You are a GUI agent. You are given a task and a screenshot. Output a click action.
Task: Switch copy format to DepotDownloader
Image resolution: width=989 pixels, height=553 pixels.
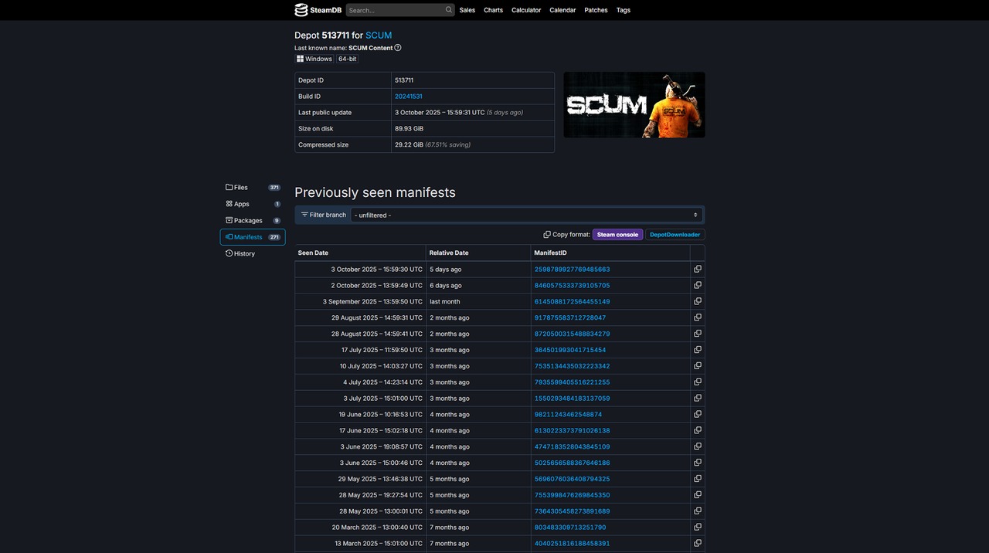tap(675, 235)
